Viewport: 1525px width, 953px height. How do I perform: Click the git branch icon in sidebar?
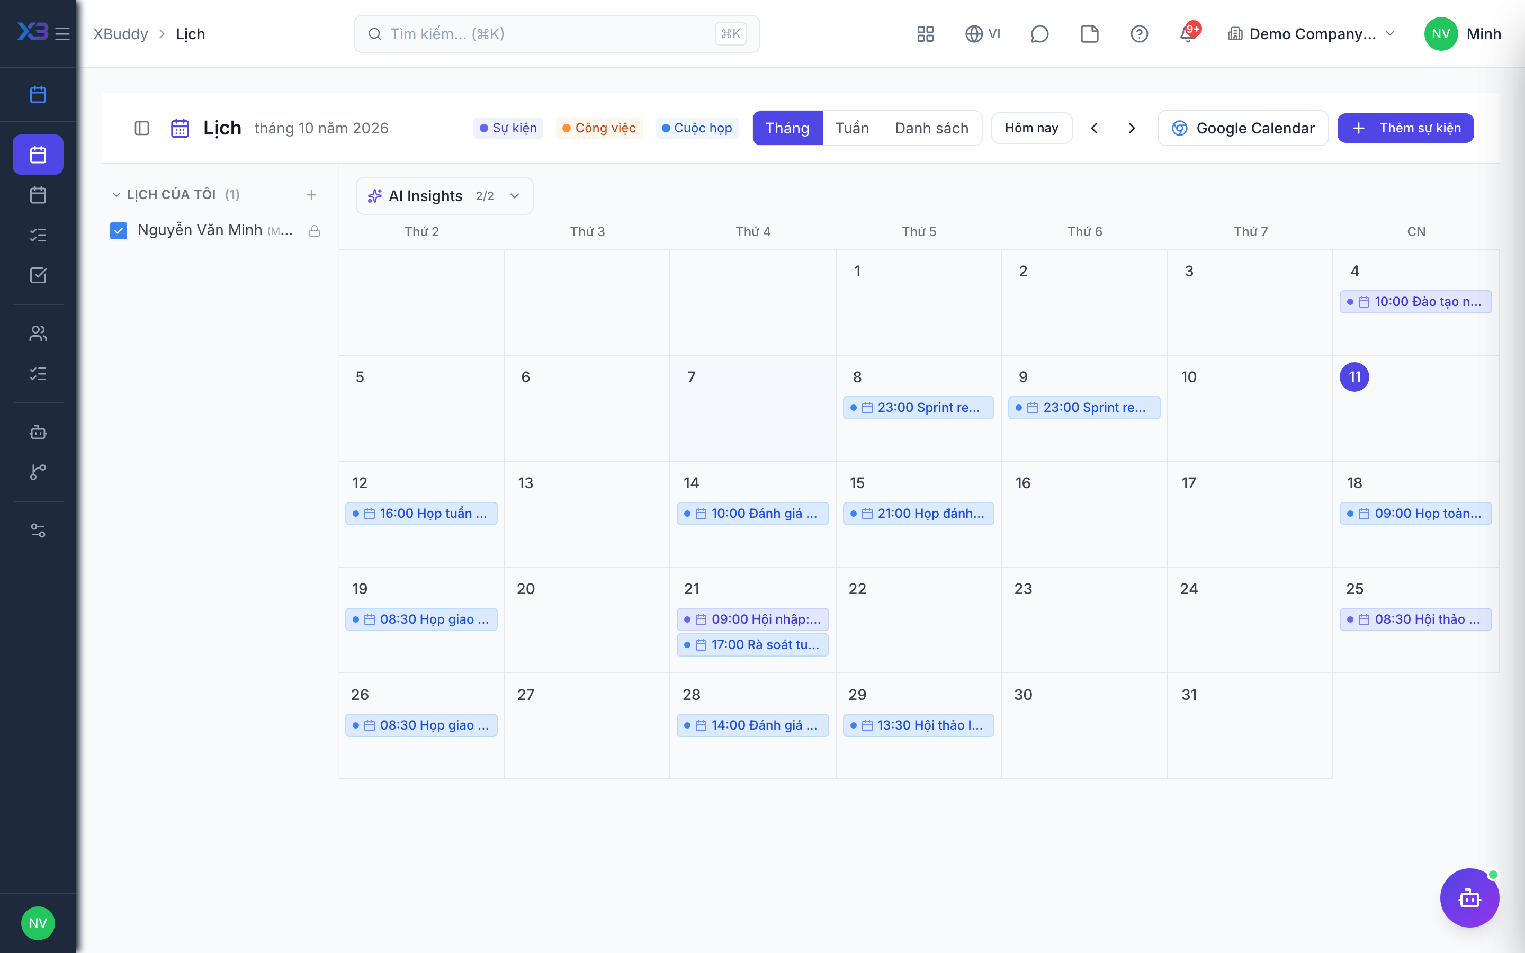38,471
